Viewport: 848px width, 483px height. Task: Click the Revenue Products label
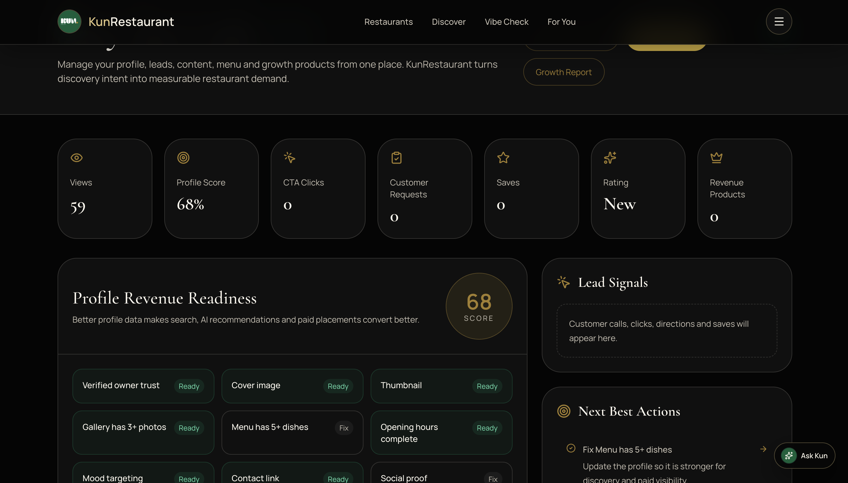pos(727,188)
